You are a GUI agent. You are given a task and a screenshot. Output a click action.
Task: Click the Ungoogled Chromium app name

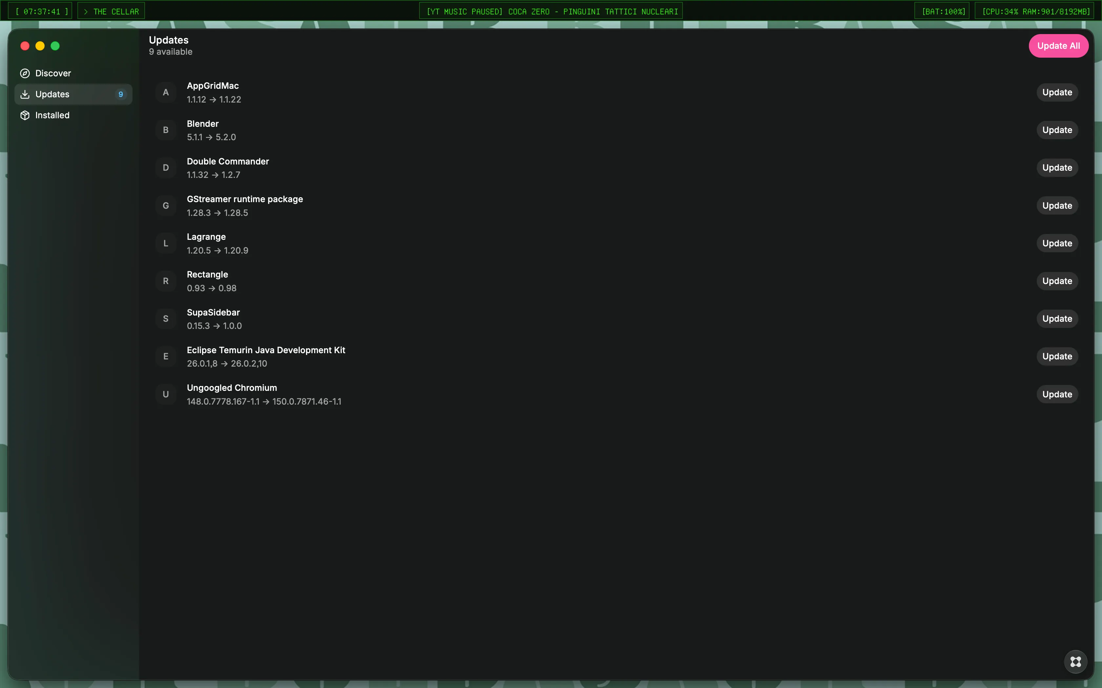tap(232, 388)
